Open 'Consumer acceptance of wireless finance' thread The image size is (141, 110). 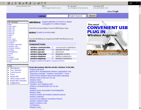point(46,99)
